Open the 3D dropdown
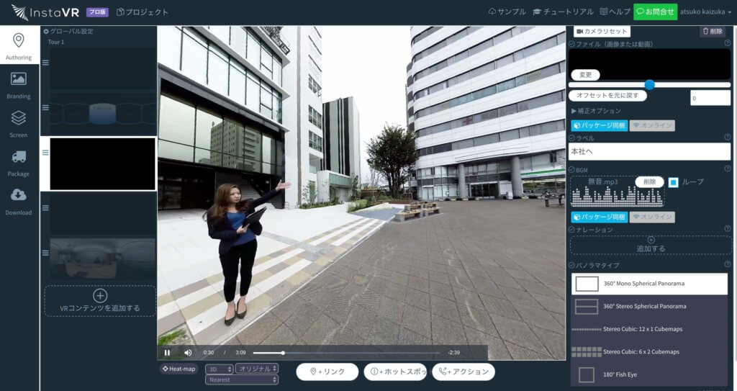This screenshot has width=737, height=391. click(219, 369)
